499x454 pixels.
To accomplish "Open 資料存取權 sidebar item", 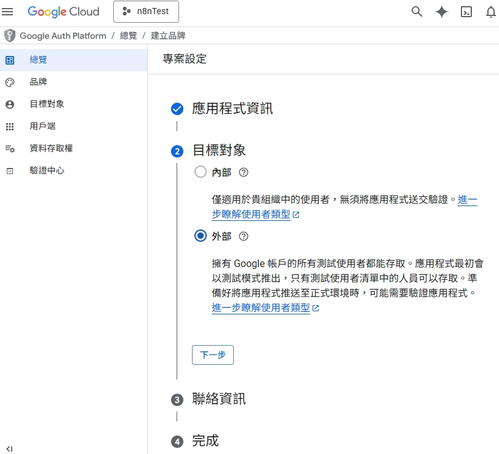I will pyautogui.click(x=73, y=148).
